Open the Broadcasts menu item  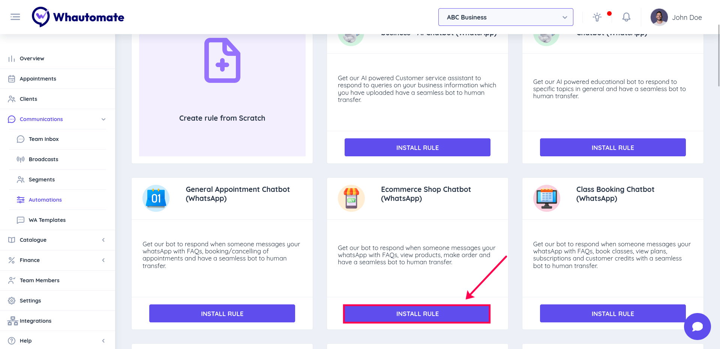(43, 159)
